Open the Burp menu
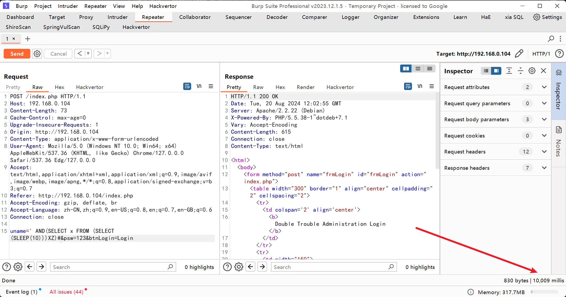Image resolution: width=566 pixels, height=297 pixels. [22, 6]
